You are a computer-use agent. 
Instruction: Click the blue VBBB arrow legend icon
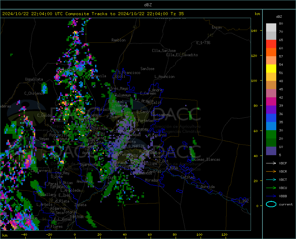pos(271,196)
